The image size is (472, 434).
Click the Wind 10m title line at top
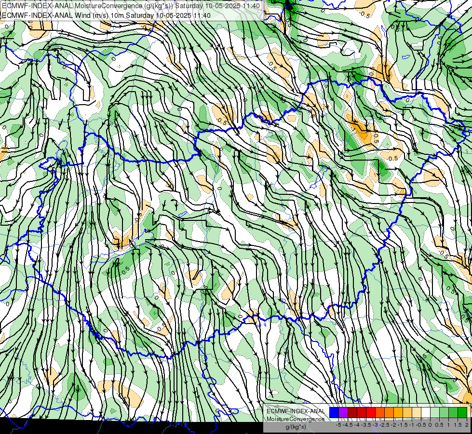pyautogui.click(x=106, y=15)
